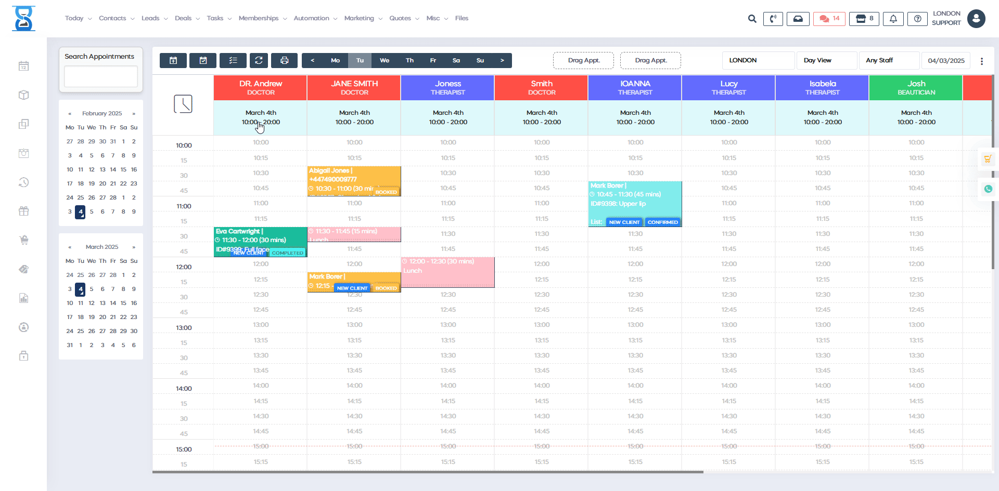The width and height of the screenshot is (999, 491).
Task: Open the Memberships menu
Action: click(x=259, y=18)
